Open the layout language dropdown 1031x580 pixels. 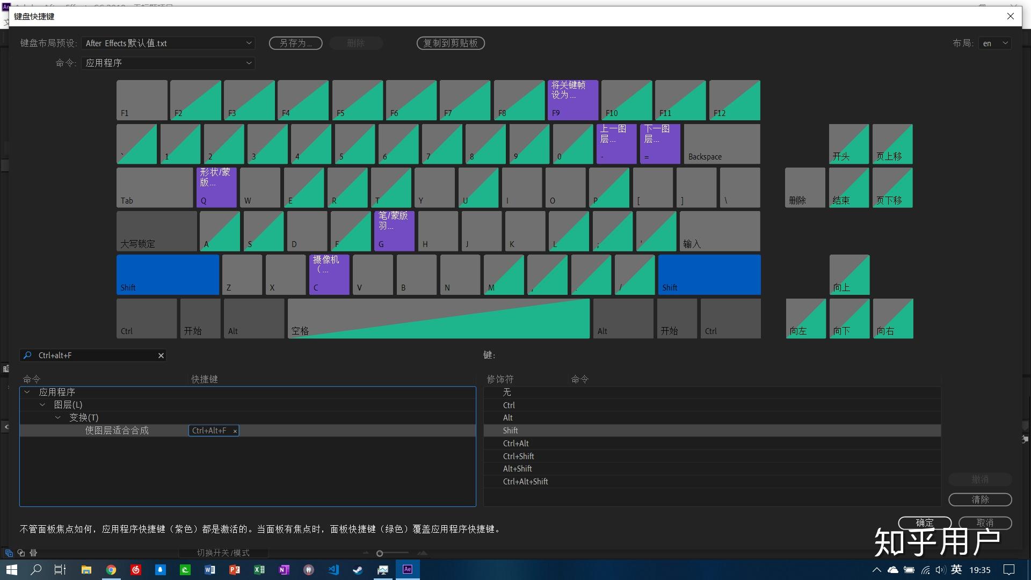pyautogui.click(x=995, y=43)
